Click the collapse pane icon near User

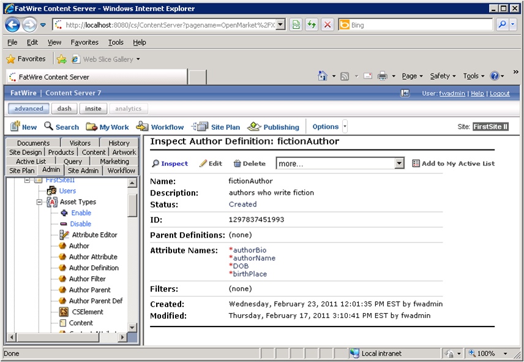pyautogui.click(x=405, y=93)
